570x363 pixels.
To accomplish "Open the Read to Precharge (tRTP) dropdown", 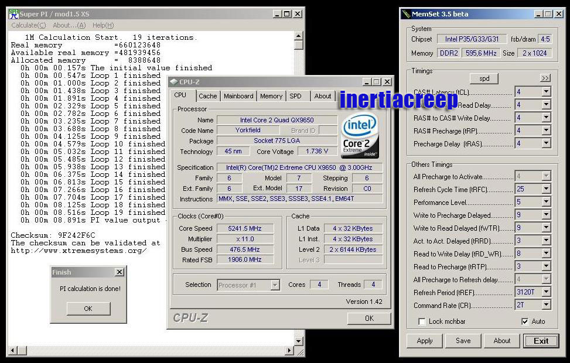I will pos(546,266).
